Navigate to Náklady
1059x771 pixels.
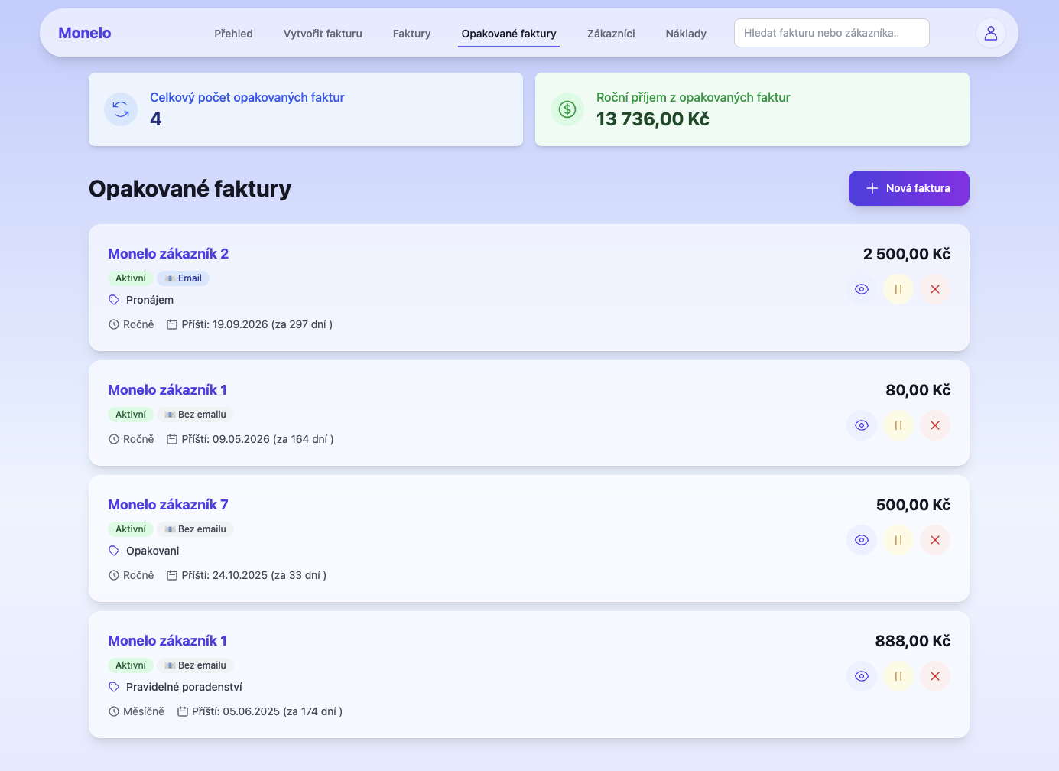pos(685,34)
